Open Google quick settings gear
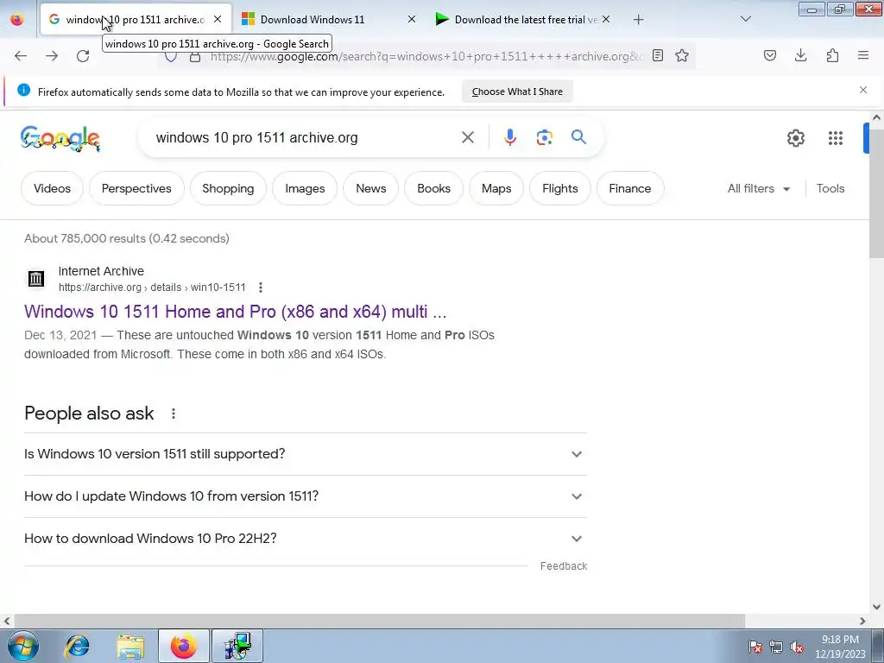The width and height of the screenshot is (884, 663). click(795, 138)
